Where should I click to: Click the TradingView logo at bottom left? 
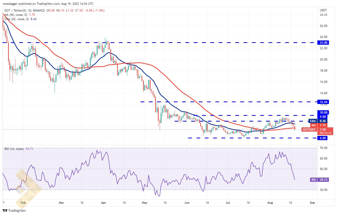click(x=14, y=210)
